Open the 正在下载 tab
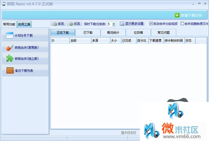Image resolution: width=209 pixels, height=141 pixels. coord(63,33)
